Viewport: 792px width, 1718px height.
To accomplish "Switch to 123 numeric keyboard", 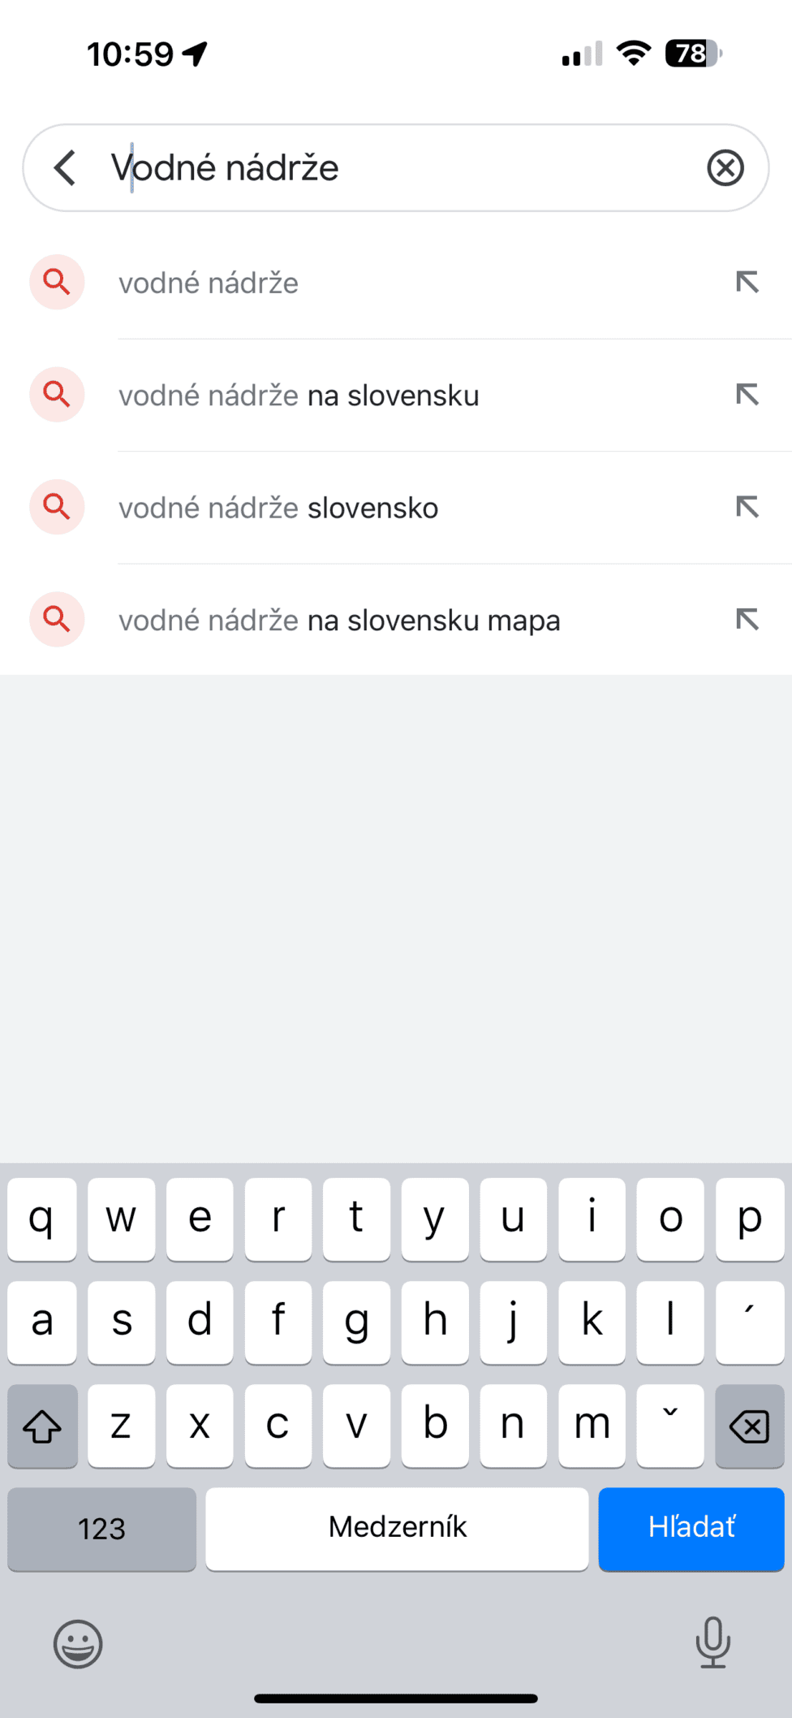I will point(101,1529).
